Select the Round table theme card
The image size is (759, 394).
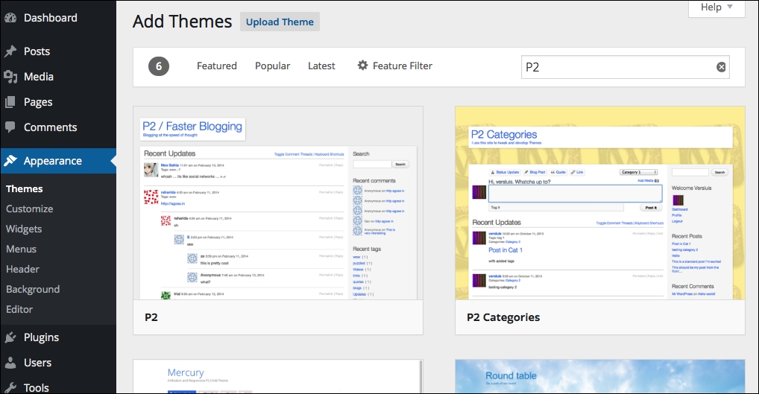pos(600,377)
